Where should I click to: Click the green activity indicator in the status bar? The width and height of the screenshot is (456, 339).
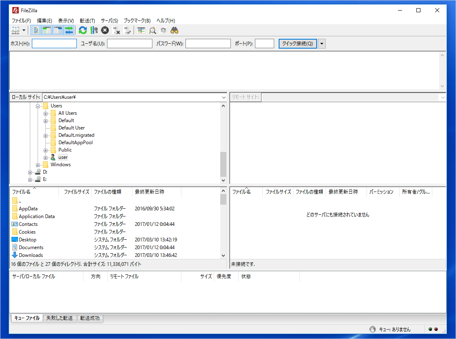pos(430,329)
